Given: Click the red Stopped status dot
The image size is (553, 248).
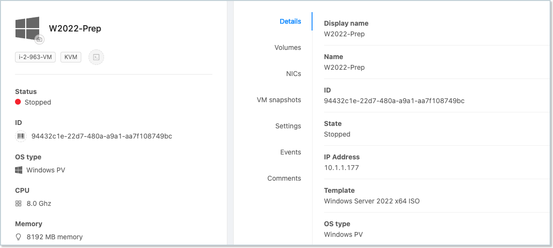Looking at the screenshot, I should pyautogui.click(x=18, y=102).
